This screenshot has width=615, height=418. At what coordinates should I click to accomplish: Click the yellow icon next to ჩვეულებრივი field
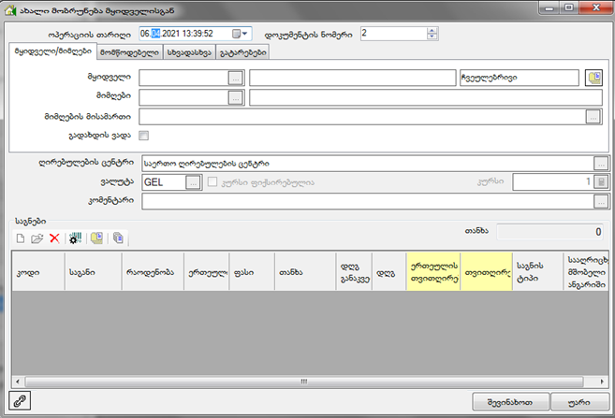point(593,78)
